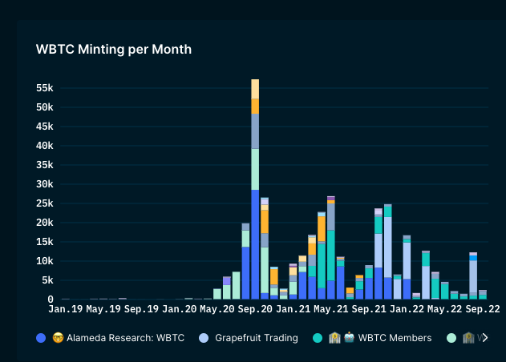The image size is (506, 362).
Task: Click the 25k y-axis label
Action: point(45,203)
